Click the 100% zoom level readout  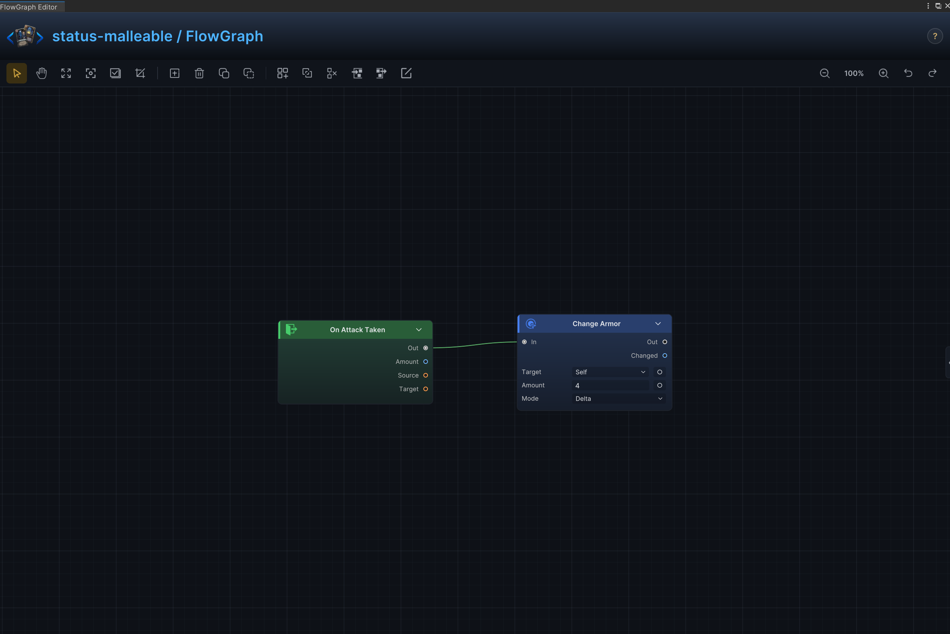click(x=854, y=73)
